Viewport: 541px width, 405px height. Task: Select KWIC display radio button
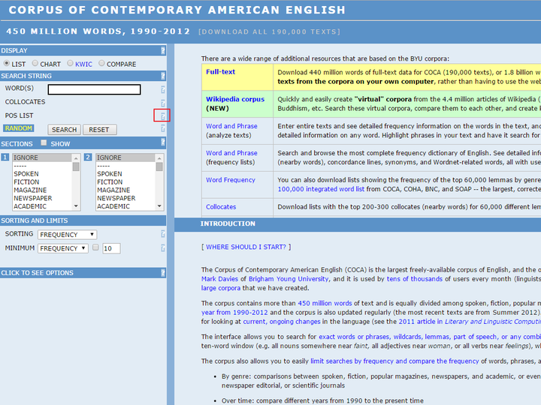coord(70,63)
